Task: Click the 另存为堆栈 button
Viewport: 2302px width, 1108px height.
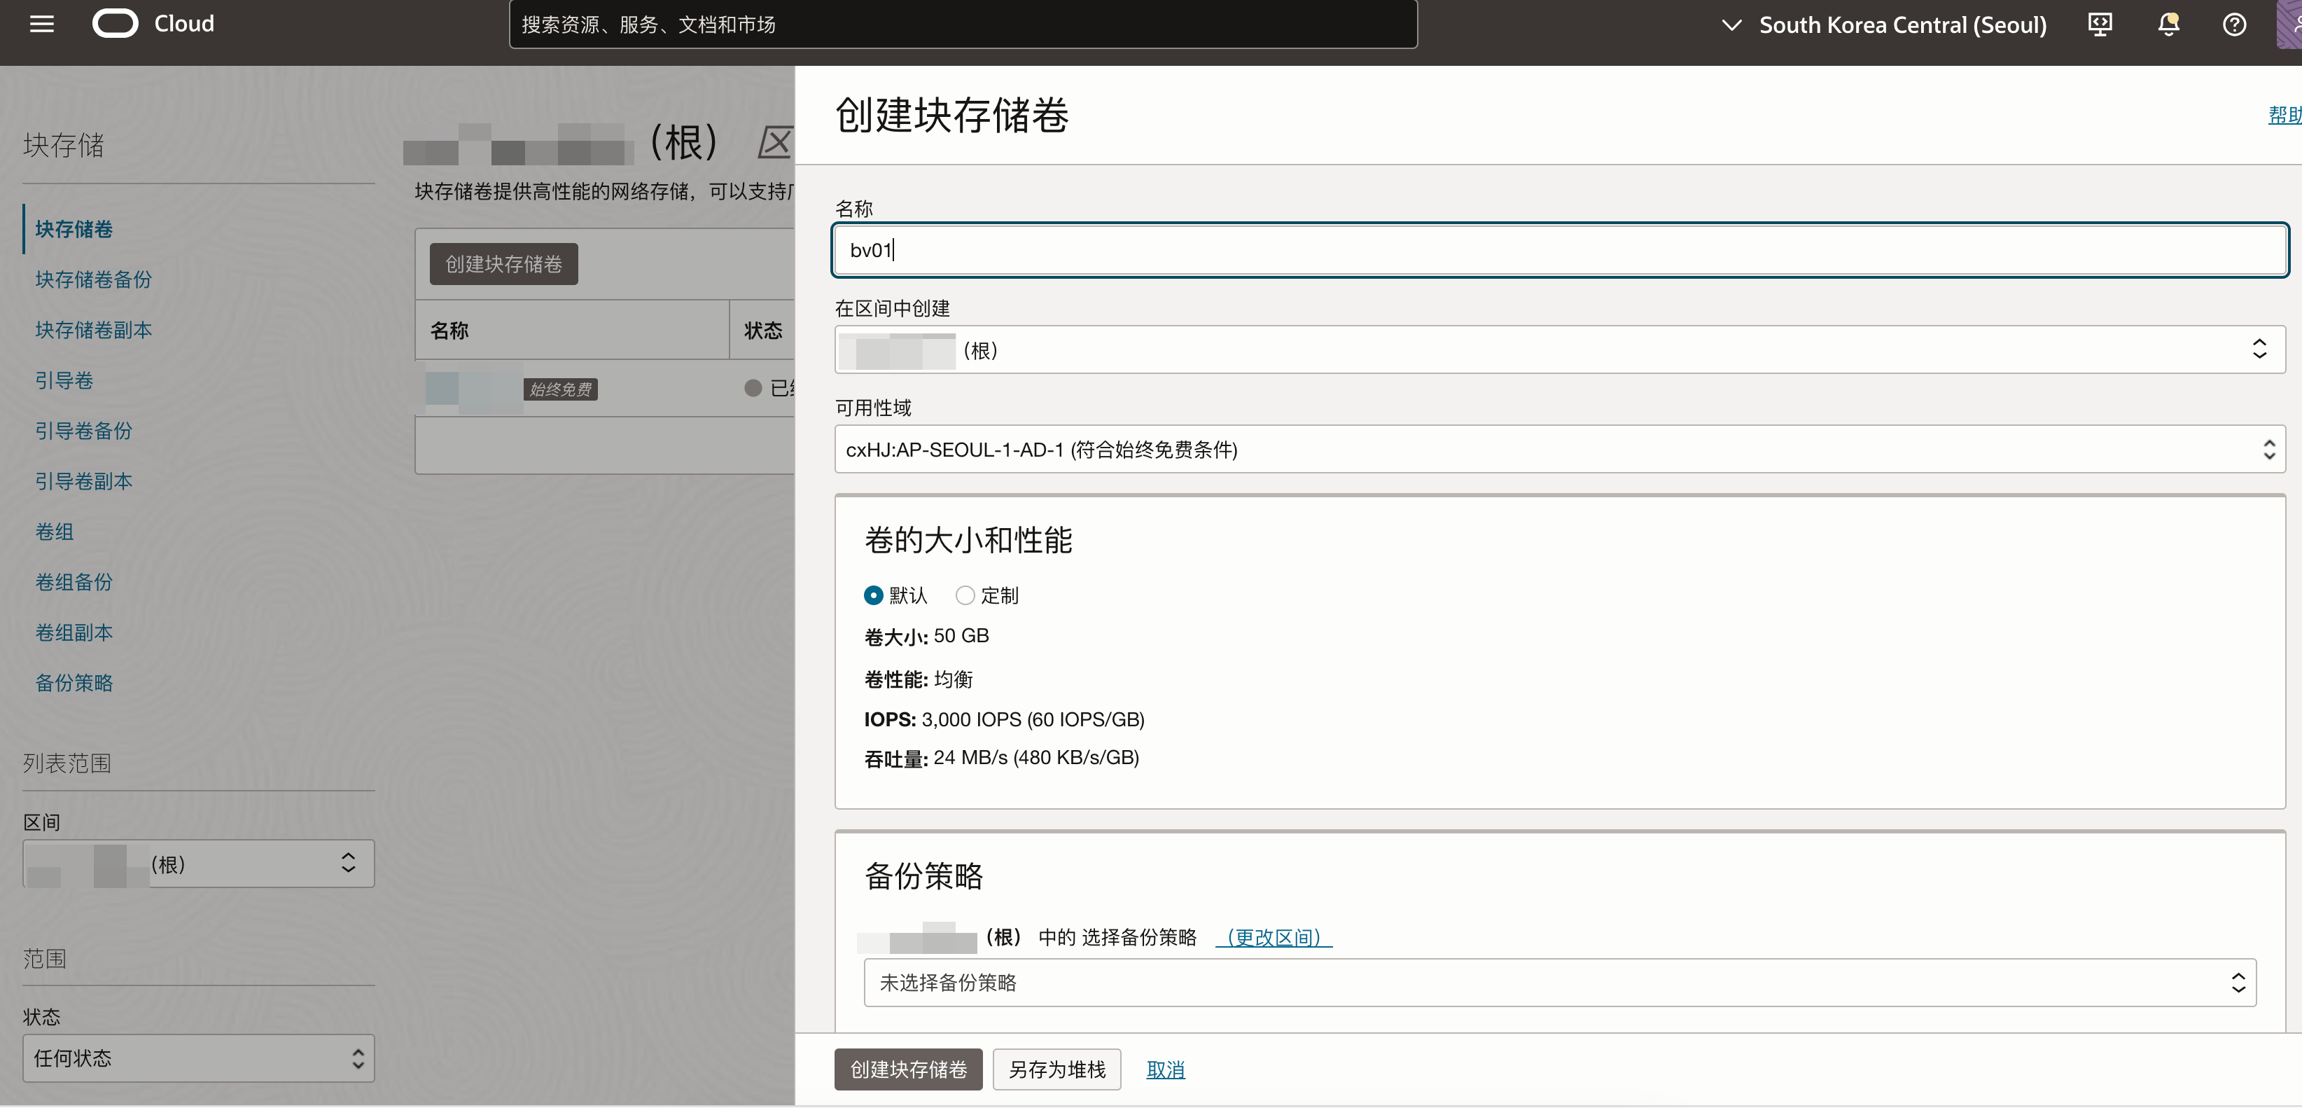Action: click(x=1056, y=1069)
